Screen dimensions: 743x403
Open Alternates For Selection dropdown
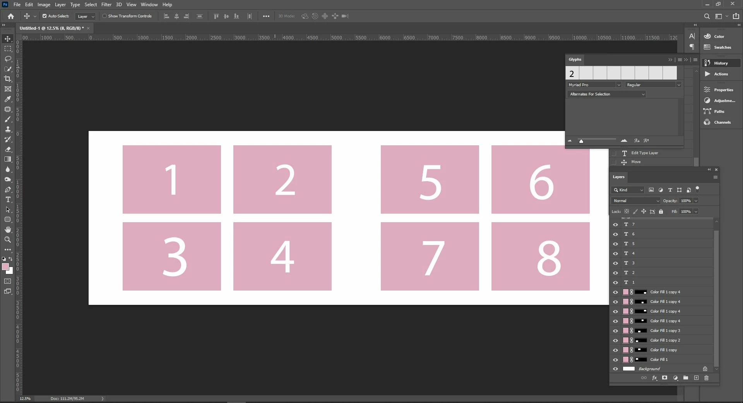pyautogui.click(x=606, y=94)
